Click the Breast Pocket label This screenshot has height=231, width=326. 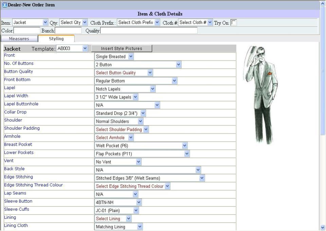point(18,144)
